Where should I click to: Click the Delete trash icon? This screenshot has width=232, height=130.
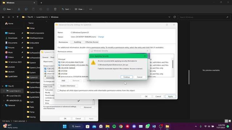[55, 9]
